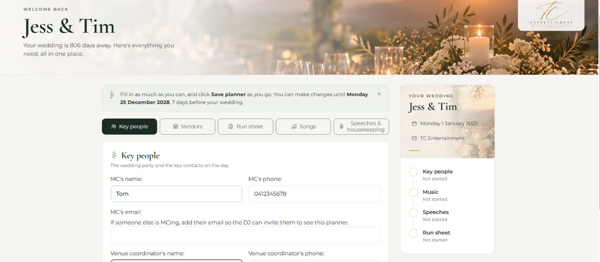Click the 'TC Entertainment' sidebar text
600x262 pixels.
442,138
